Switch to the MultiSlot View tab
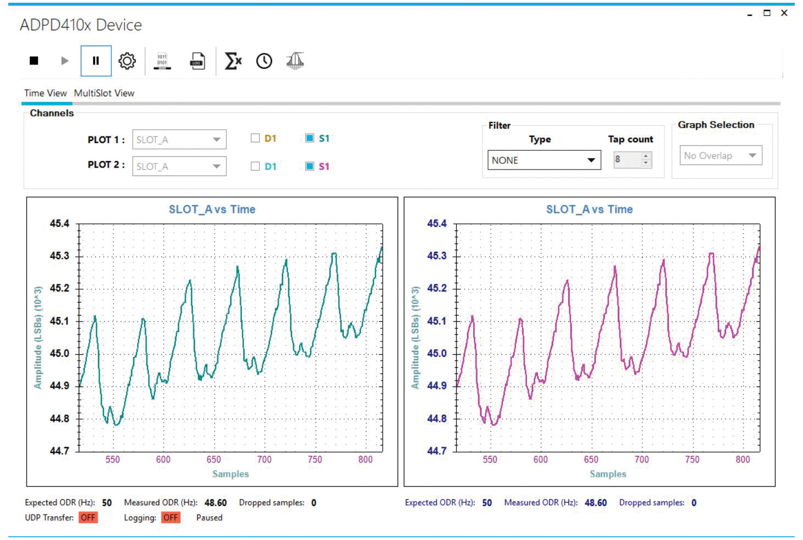The image size is (803, 540). [104, 93]
